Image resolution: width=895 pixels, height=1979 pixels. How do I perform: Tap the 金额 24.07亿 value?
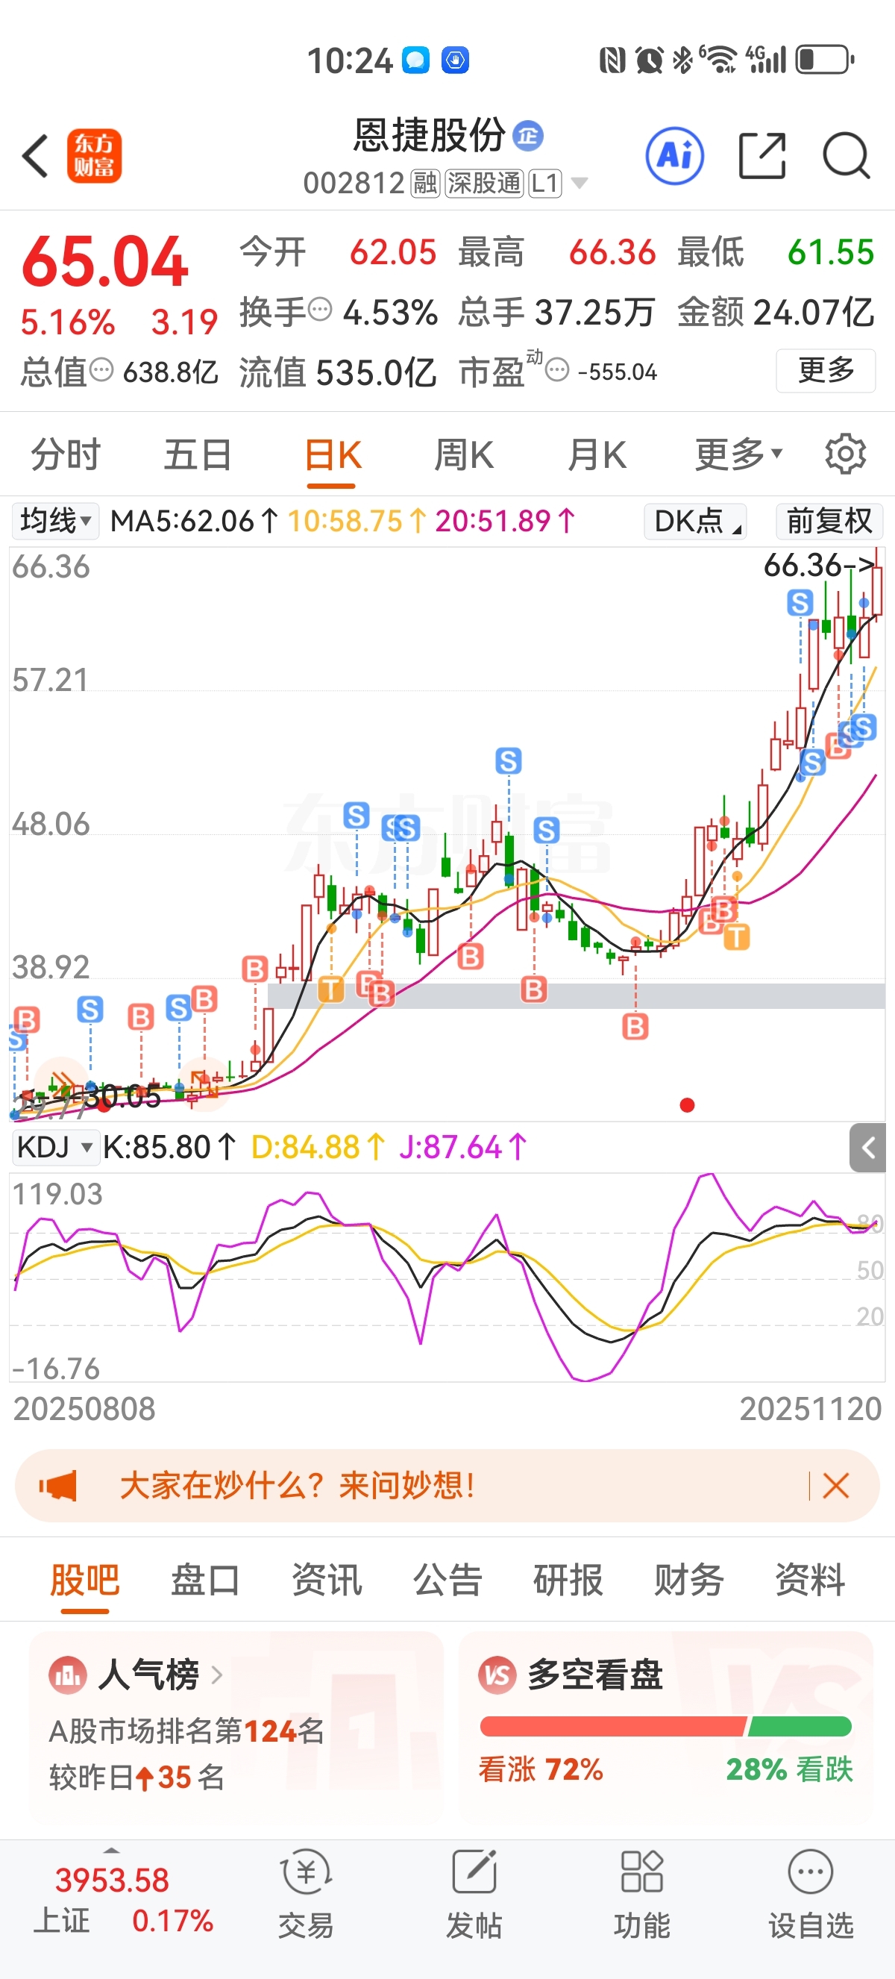(x=775, y=312)
